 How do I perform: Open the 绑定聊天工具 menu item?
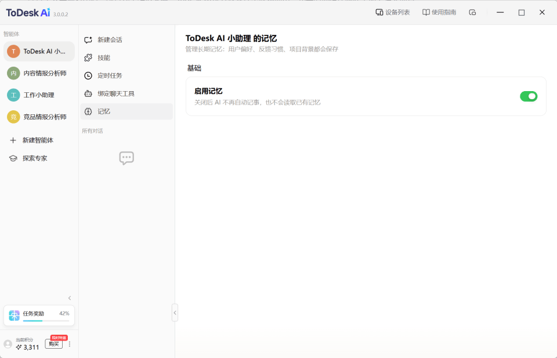point(126,94)
